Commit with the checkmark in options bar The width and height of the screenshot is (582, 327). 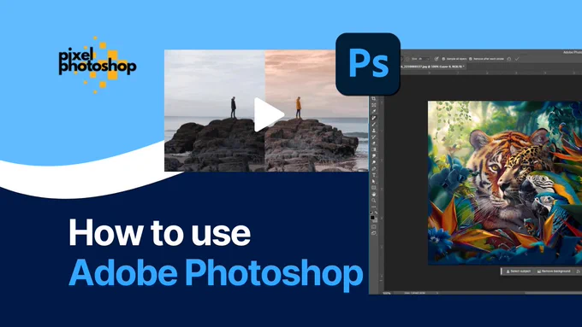pyautogui.click(x=517, y=59)
